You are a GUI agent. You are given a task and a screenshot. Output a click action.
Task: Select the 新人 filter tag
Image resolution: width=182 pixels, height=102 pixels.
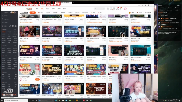tap(100, 13)
